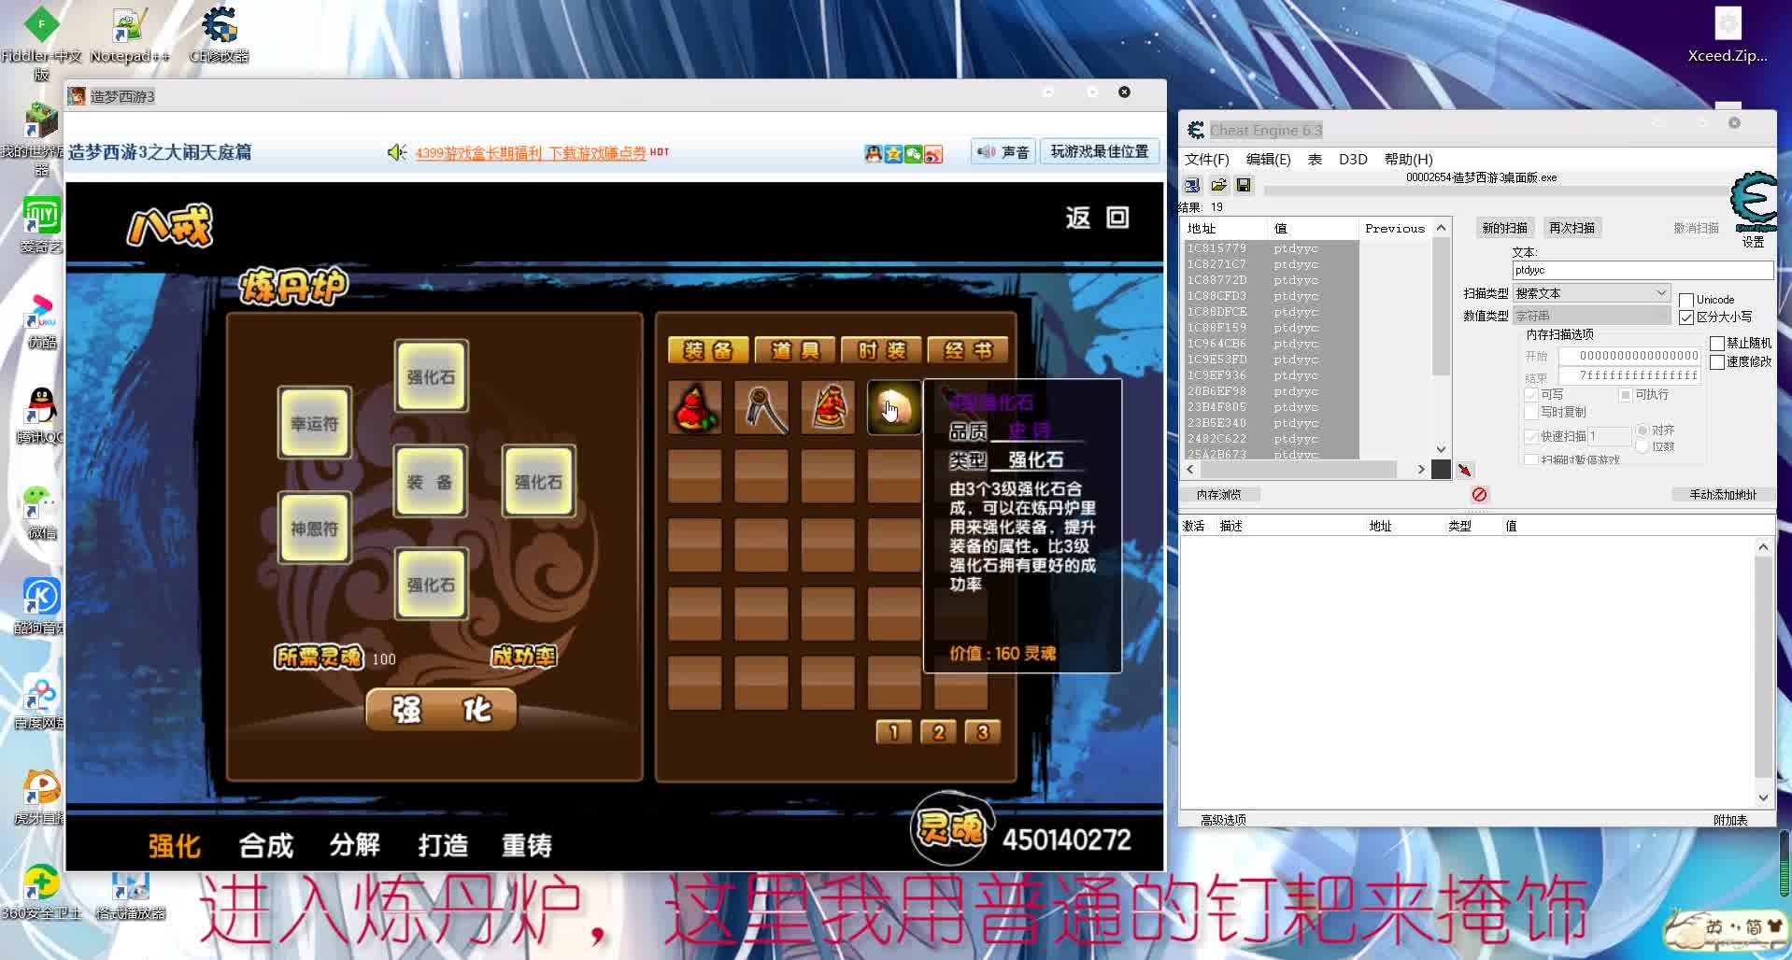Open the 帮助(H) menu
Viewport: 1792px width, 960px height.
[1409, 160]
